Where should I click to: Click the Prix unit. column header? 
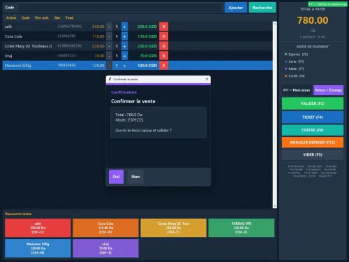[x=42, y=17]
